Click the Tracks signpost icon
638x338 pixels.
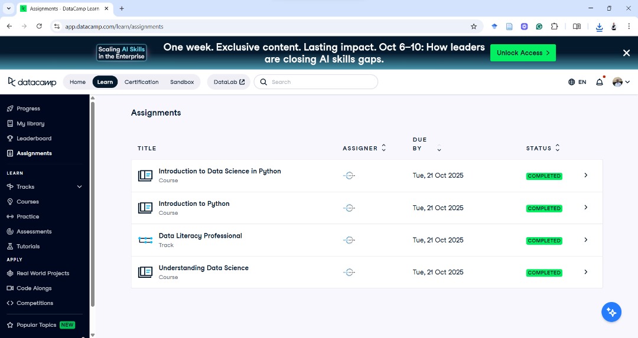point(10,186)
